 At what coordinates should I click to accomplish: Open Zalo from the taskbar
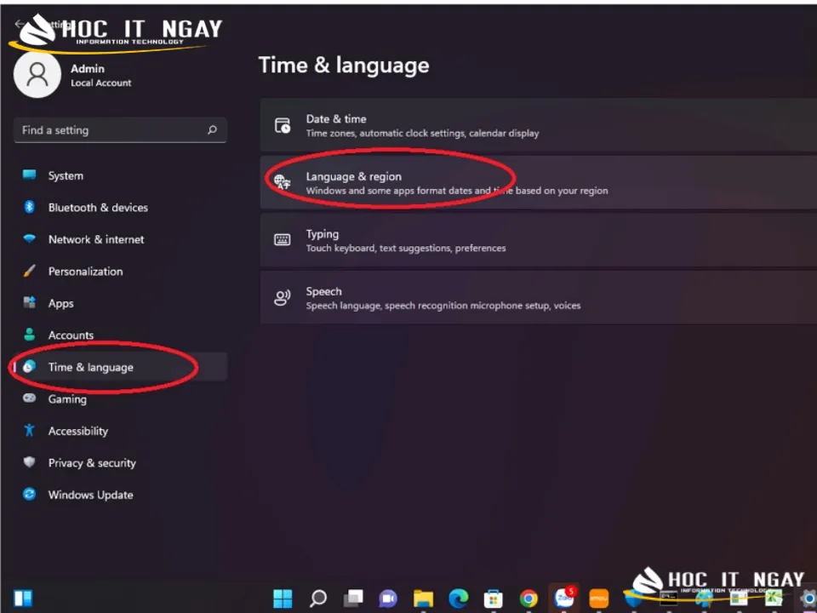(563, 598)
